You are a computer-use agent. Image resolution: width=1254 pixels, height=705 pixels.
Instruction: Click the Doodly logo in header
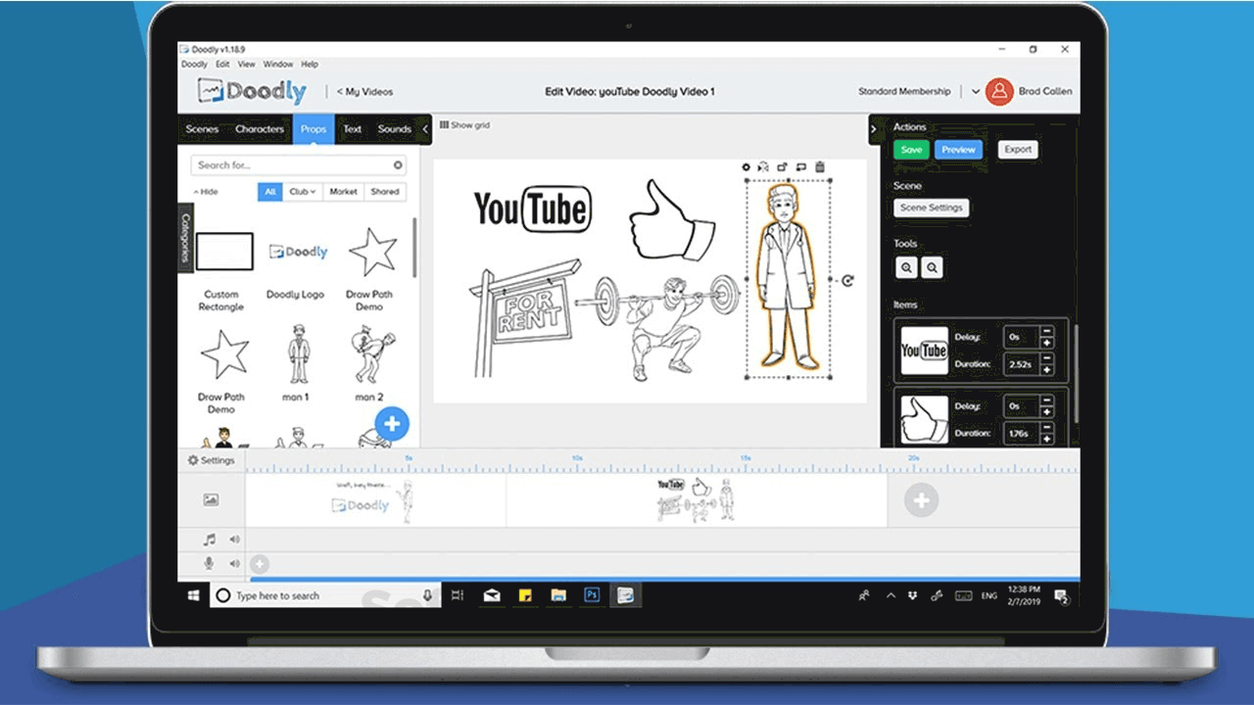pyautogui.click(x=252, y=91)
